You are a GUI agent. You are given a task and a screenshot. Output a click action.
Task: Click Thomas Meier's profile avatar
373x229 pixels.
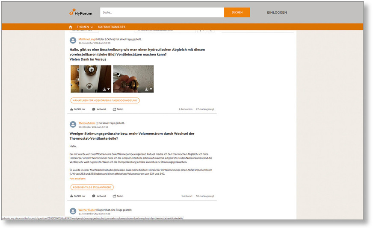pos(73,124)
